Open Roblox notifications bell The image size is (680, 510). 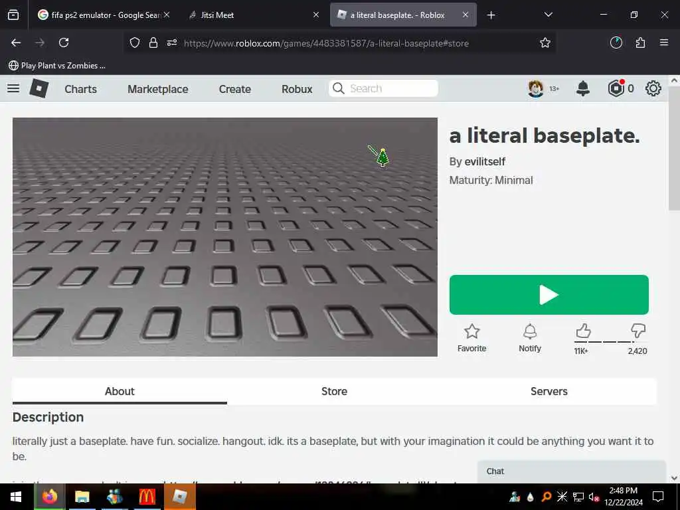point(583,88)
